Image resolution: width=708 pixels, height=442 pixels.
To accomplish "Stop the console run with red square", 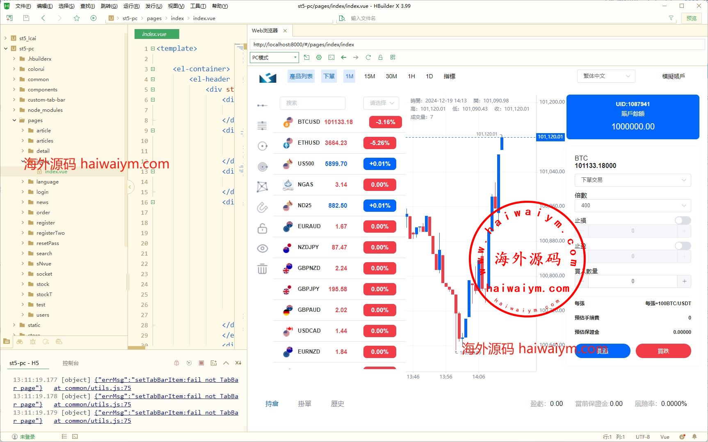I will (x=201, y=363).
